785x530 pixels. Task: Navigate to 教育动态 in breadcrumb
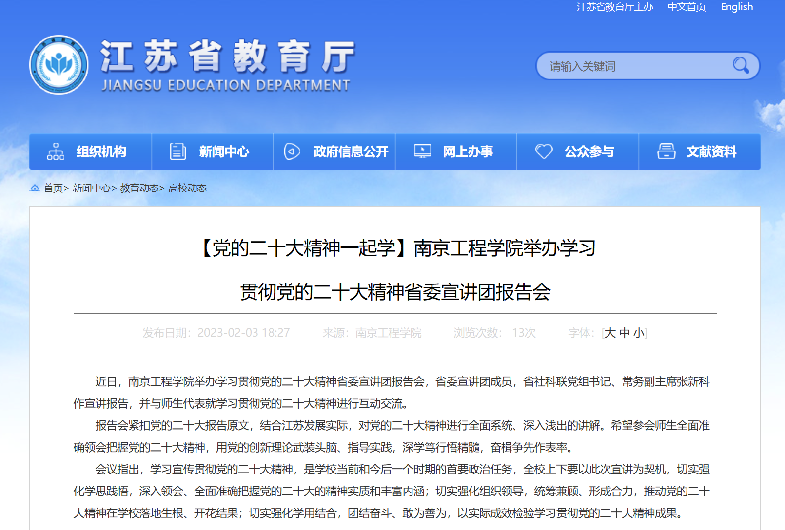point(139,188)
